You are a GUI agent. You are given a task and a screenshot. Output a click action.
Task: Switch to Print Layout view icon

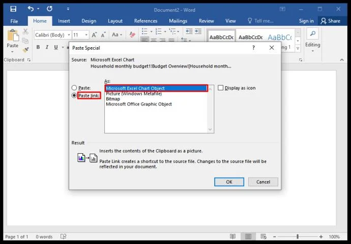[248, 236]
